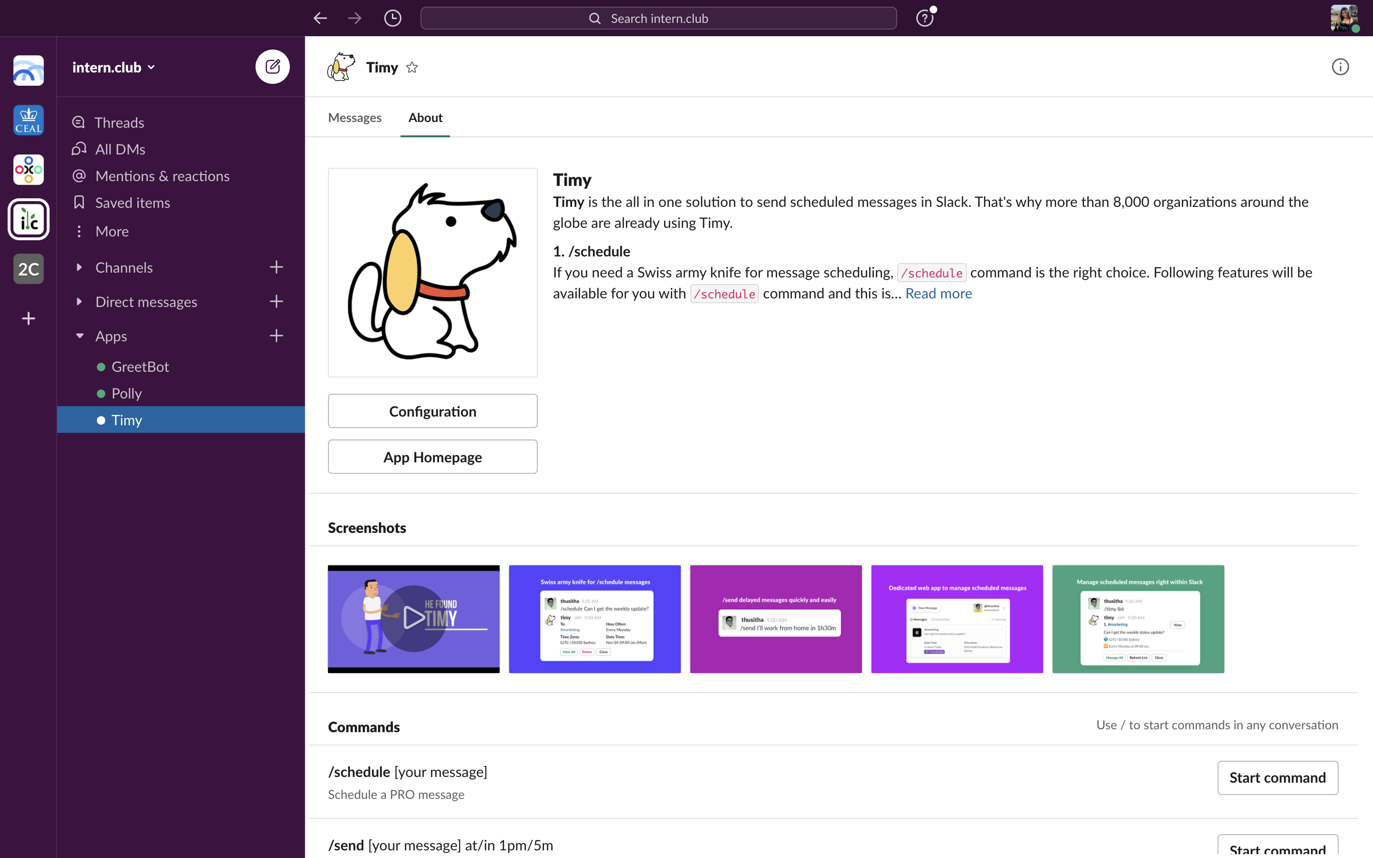This screenshot has width=1373, height=858.
Task: Switch to the first blue arc workspace
Action: (x=29, y=71)
